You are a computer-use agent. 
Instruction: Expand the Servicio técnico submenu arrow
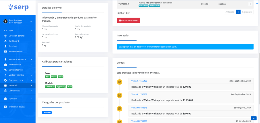pos(32,70)
